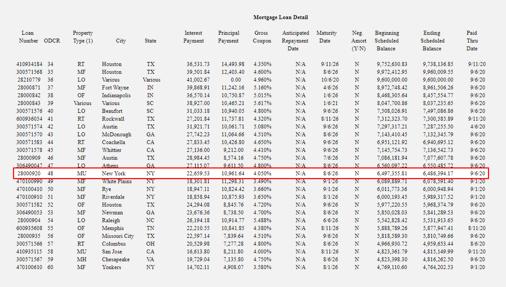
Task: Select the Anticipated Repayment Date header
Action: tap(295, 41)
